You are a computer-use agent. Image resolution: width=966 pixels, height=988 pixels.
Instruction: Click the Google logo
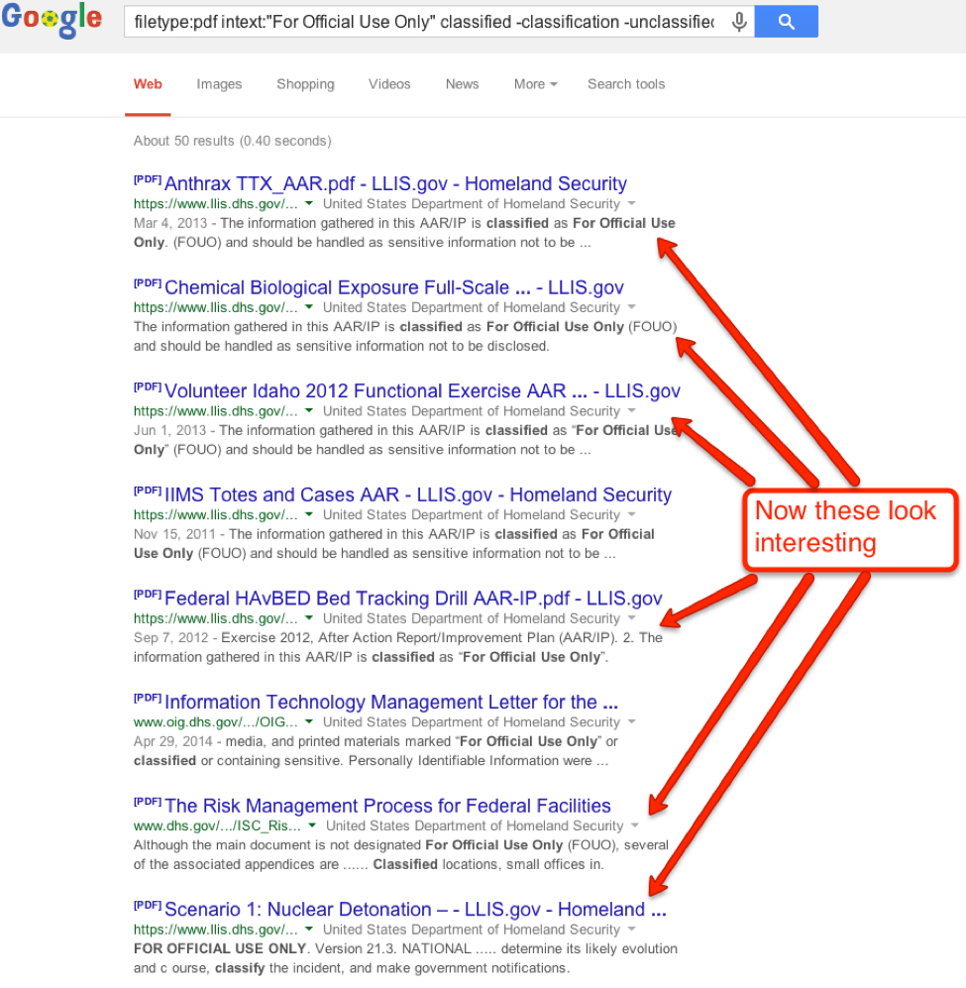tap(52, 20)
